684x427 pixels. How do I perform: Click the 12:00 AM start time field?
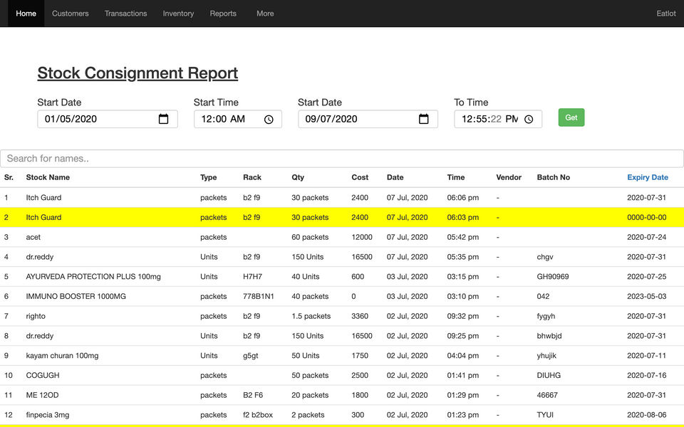pyautogui.click(x=238, y=119)
